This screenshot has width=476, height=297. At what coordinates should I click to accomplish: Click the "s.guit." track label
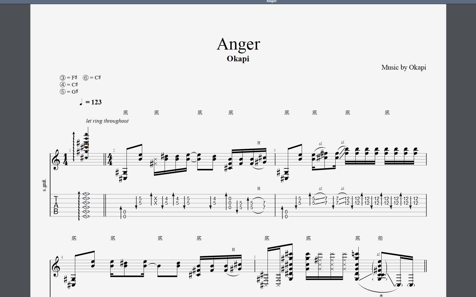point(45,185)
